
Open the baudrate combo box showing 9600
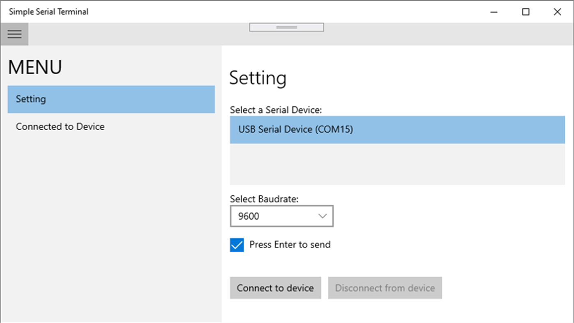[275, 216]
